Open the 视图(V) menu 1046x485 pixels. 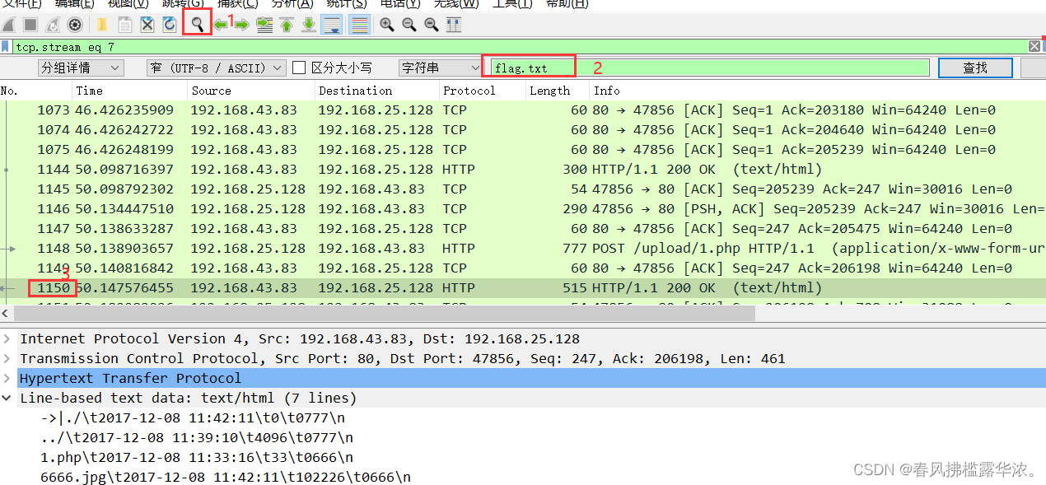point(128,4)
